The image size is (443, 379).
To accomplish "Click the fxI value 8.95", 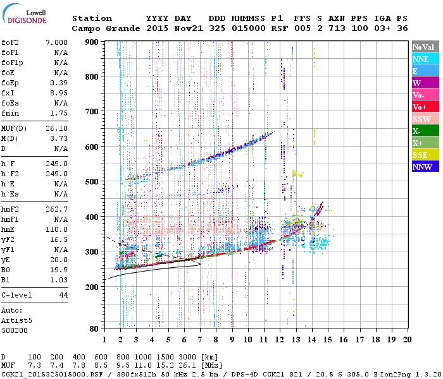I will 59,93.
